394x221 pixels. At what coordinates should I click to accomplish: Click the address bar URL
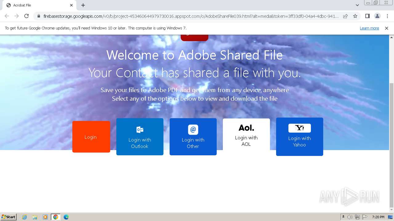(191, 16)
